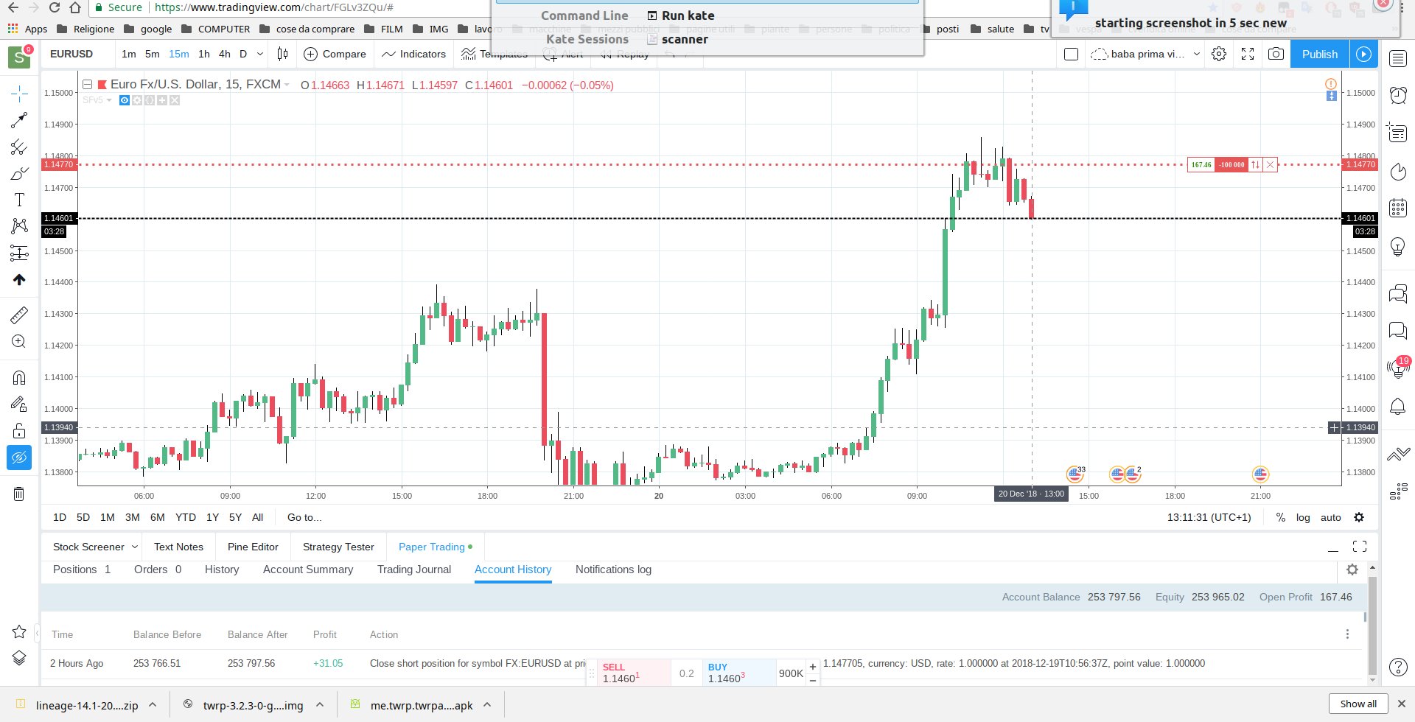This screenshot has width=1415, height=722.
Task: Open the public chat icon
Action: pos(1398,295)
